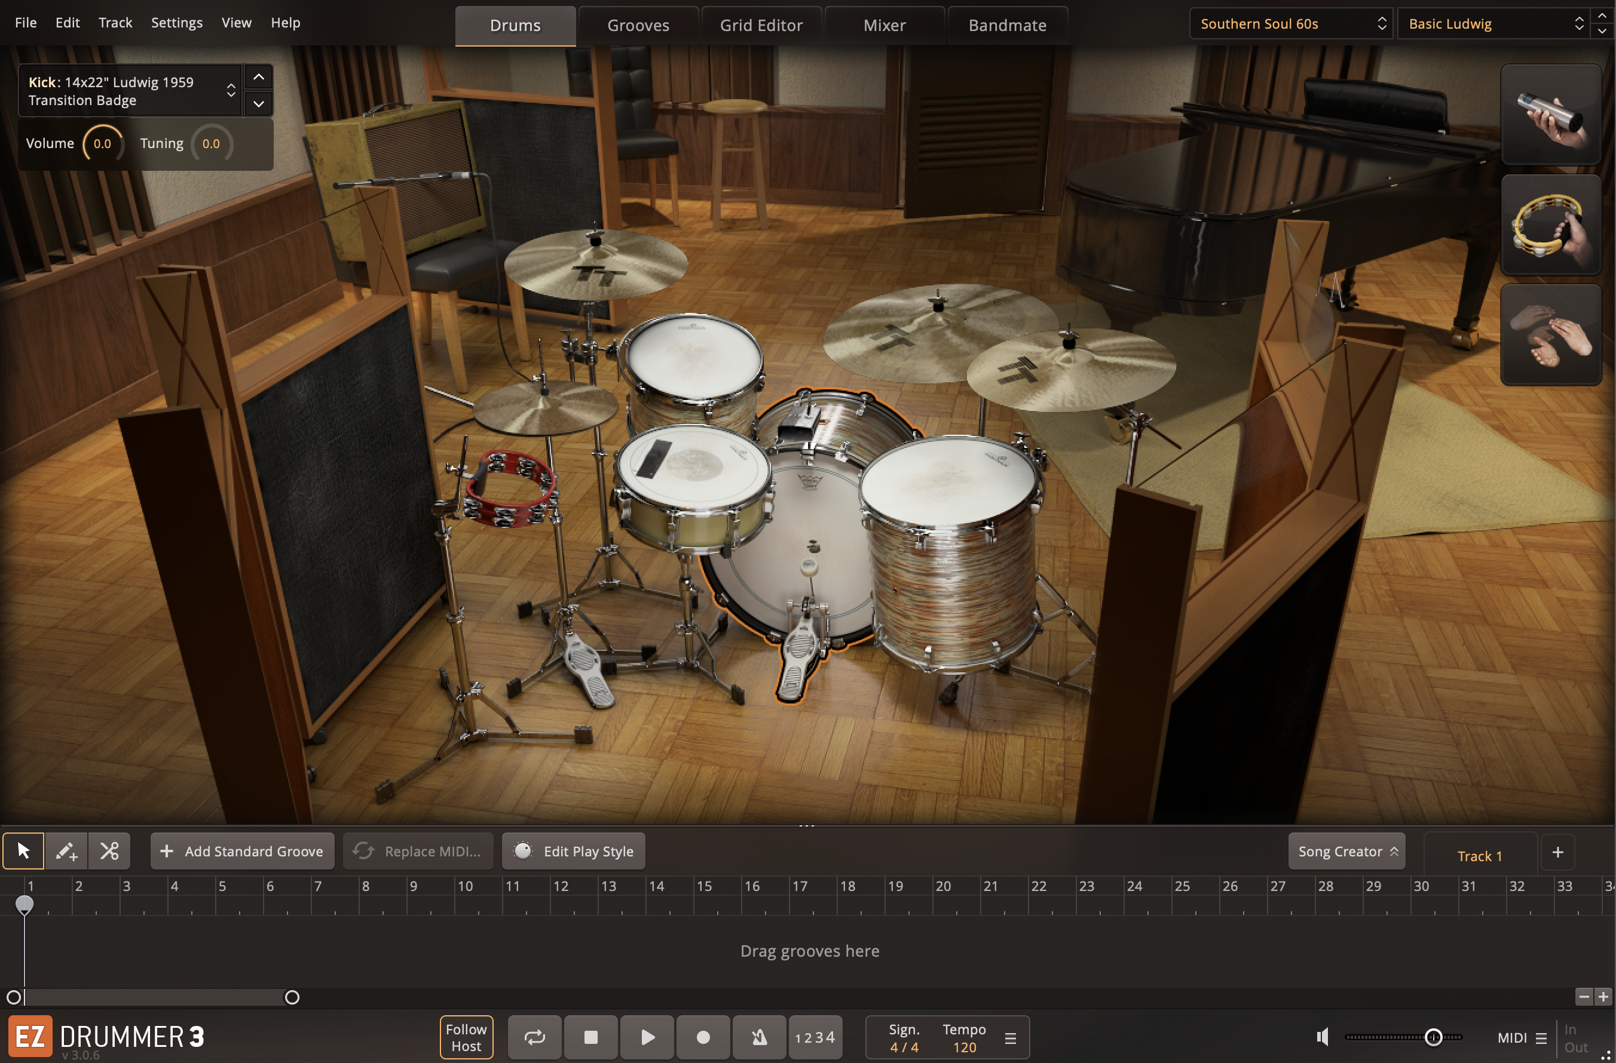
Task: Expand the Song Creator panel
Action: click(1347, 852)
